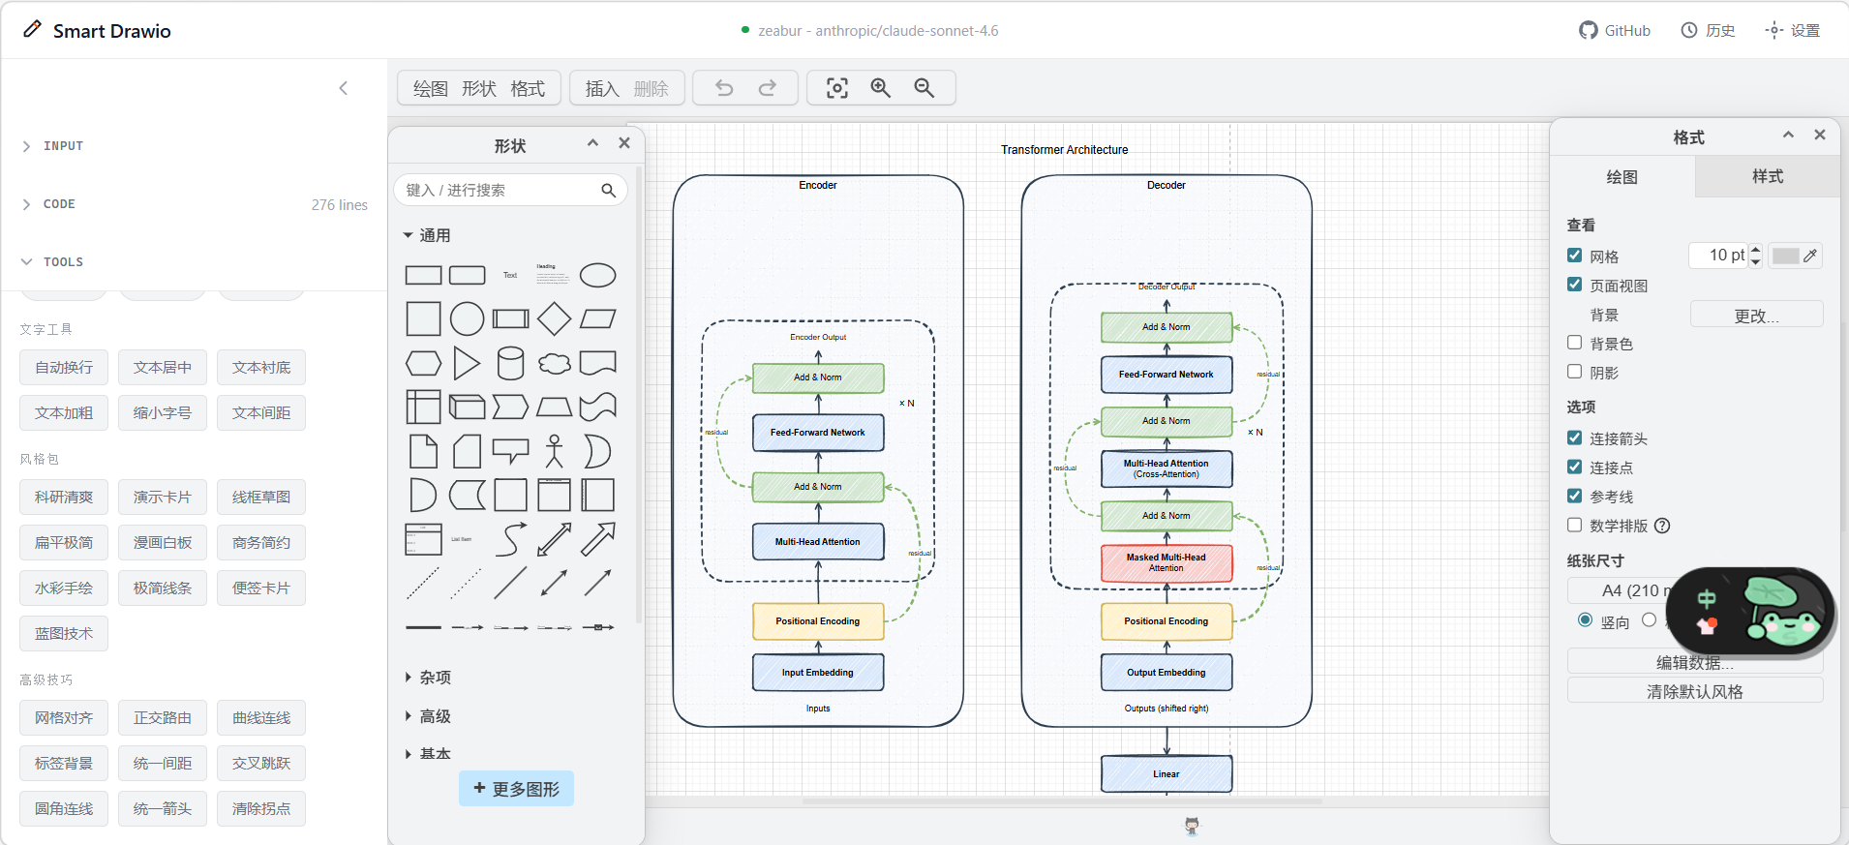Viewport: 1849px width, 845px height.
Task: Click the 更多图形 button
Action: (517, 789)
